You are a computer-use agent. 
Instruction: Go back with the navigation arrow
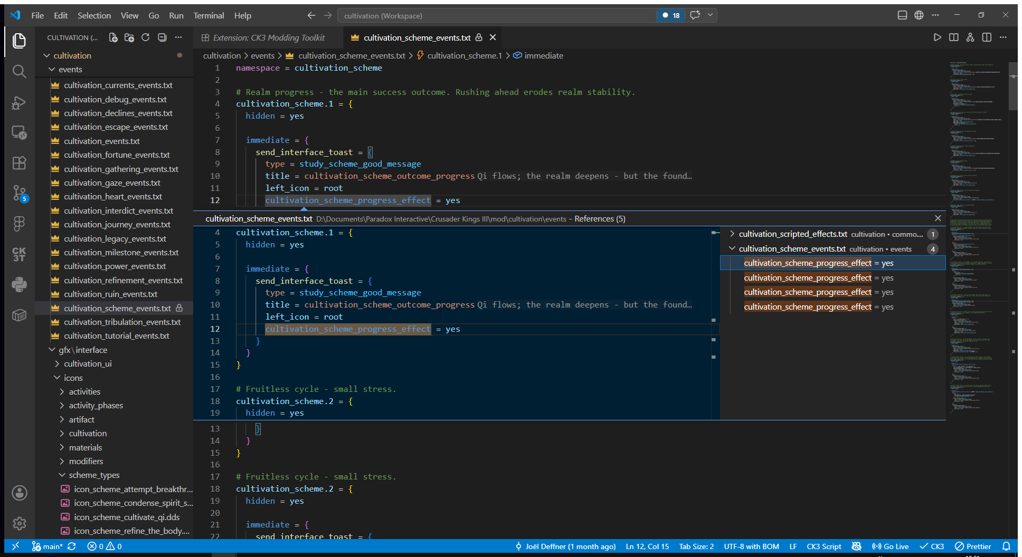(311, 15)
